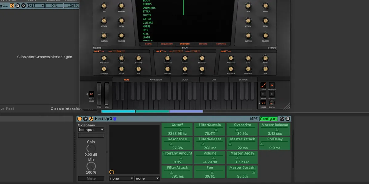Open the leftmost none mapping dropdown
Screen dimensions: 369x184
[121, 178]
